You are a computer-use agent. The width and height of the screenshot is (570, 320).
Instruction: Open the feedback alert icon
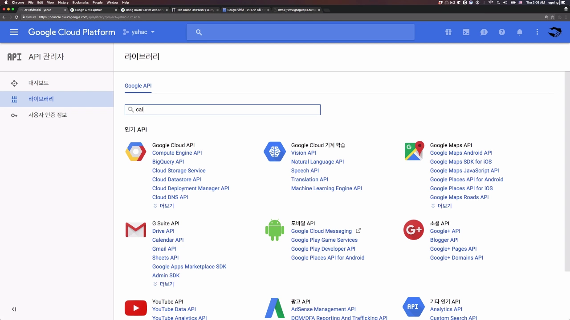coord(484,32)
